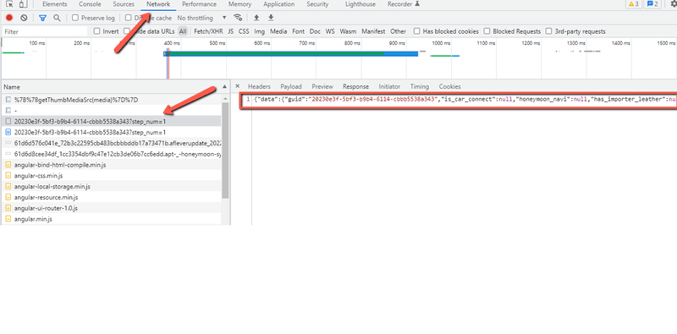This screenshot has width=677, height=334.
Task: Stop recording network log with red button
Action: pyautogui.click(x=9, y=18)
